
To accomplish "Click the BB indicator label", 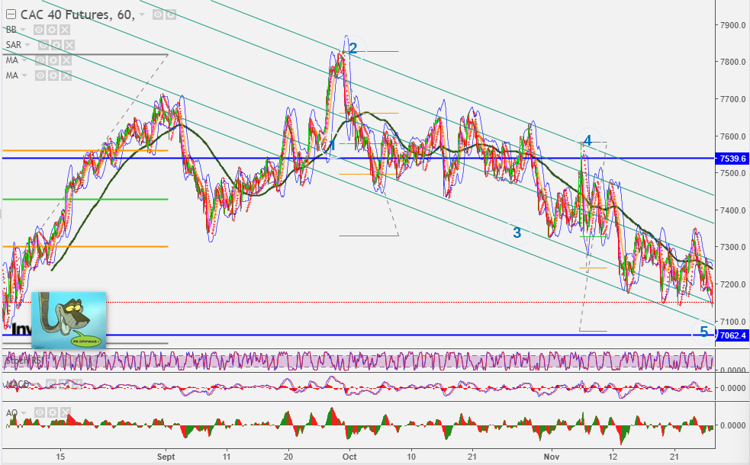I will point(11,30).
